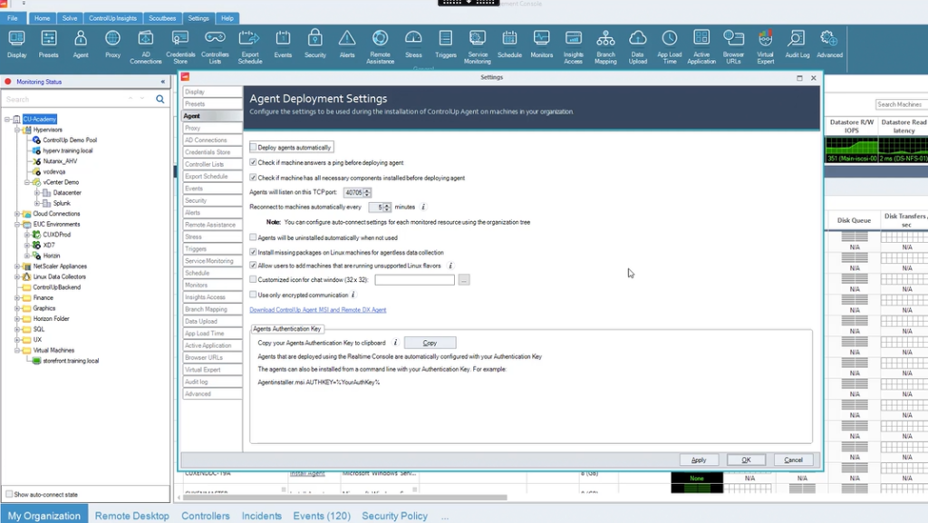Viewport: 928px width, 523px height.
Task: Open Proxy settings ribbon icon
Action: tap(112, 44)
